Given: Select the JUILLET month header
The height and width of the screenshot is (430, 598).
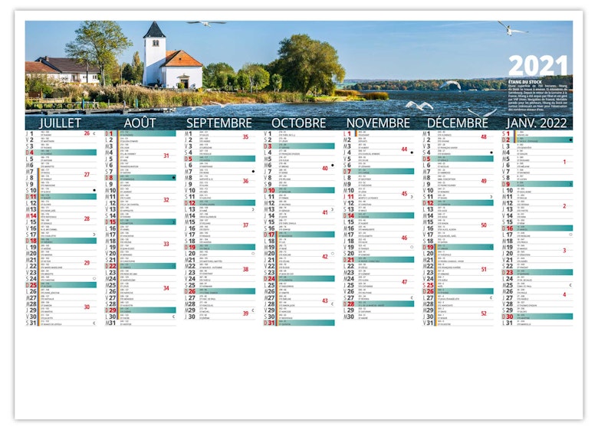Looking at the screenshot, I should coord(60,123).
